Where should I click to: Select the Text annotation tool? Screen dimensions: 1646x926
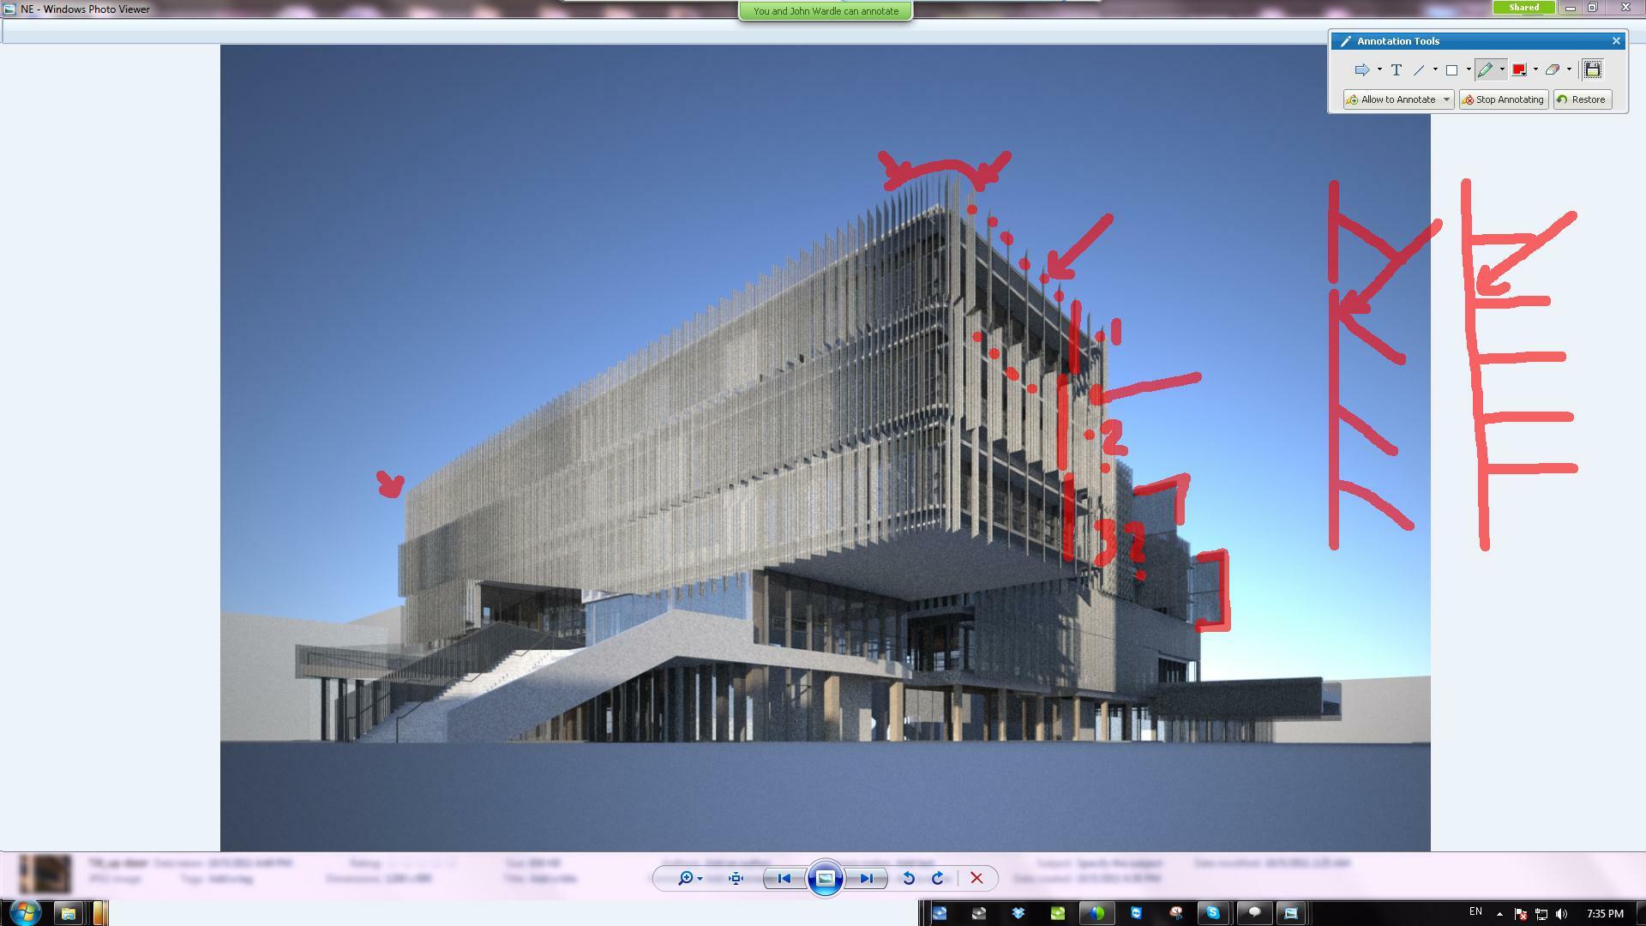coord(1397,69)
